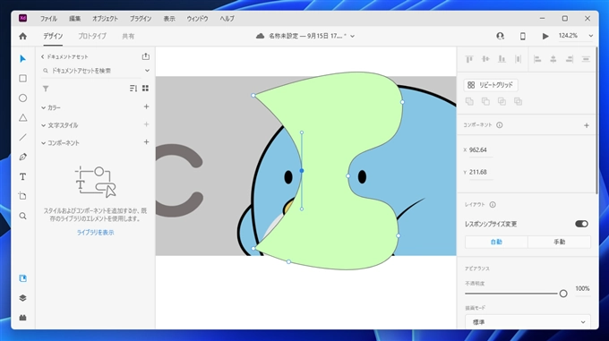Select the Artboard tool
This screenshot has height=341, width=609.
[23, 196]
